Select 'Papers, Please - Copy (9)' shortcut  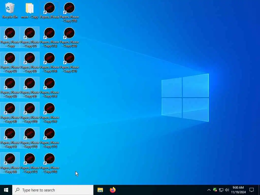pos(30,88)
